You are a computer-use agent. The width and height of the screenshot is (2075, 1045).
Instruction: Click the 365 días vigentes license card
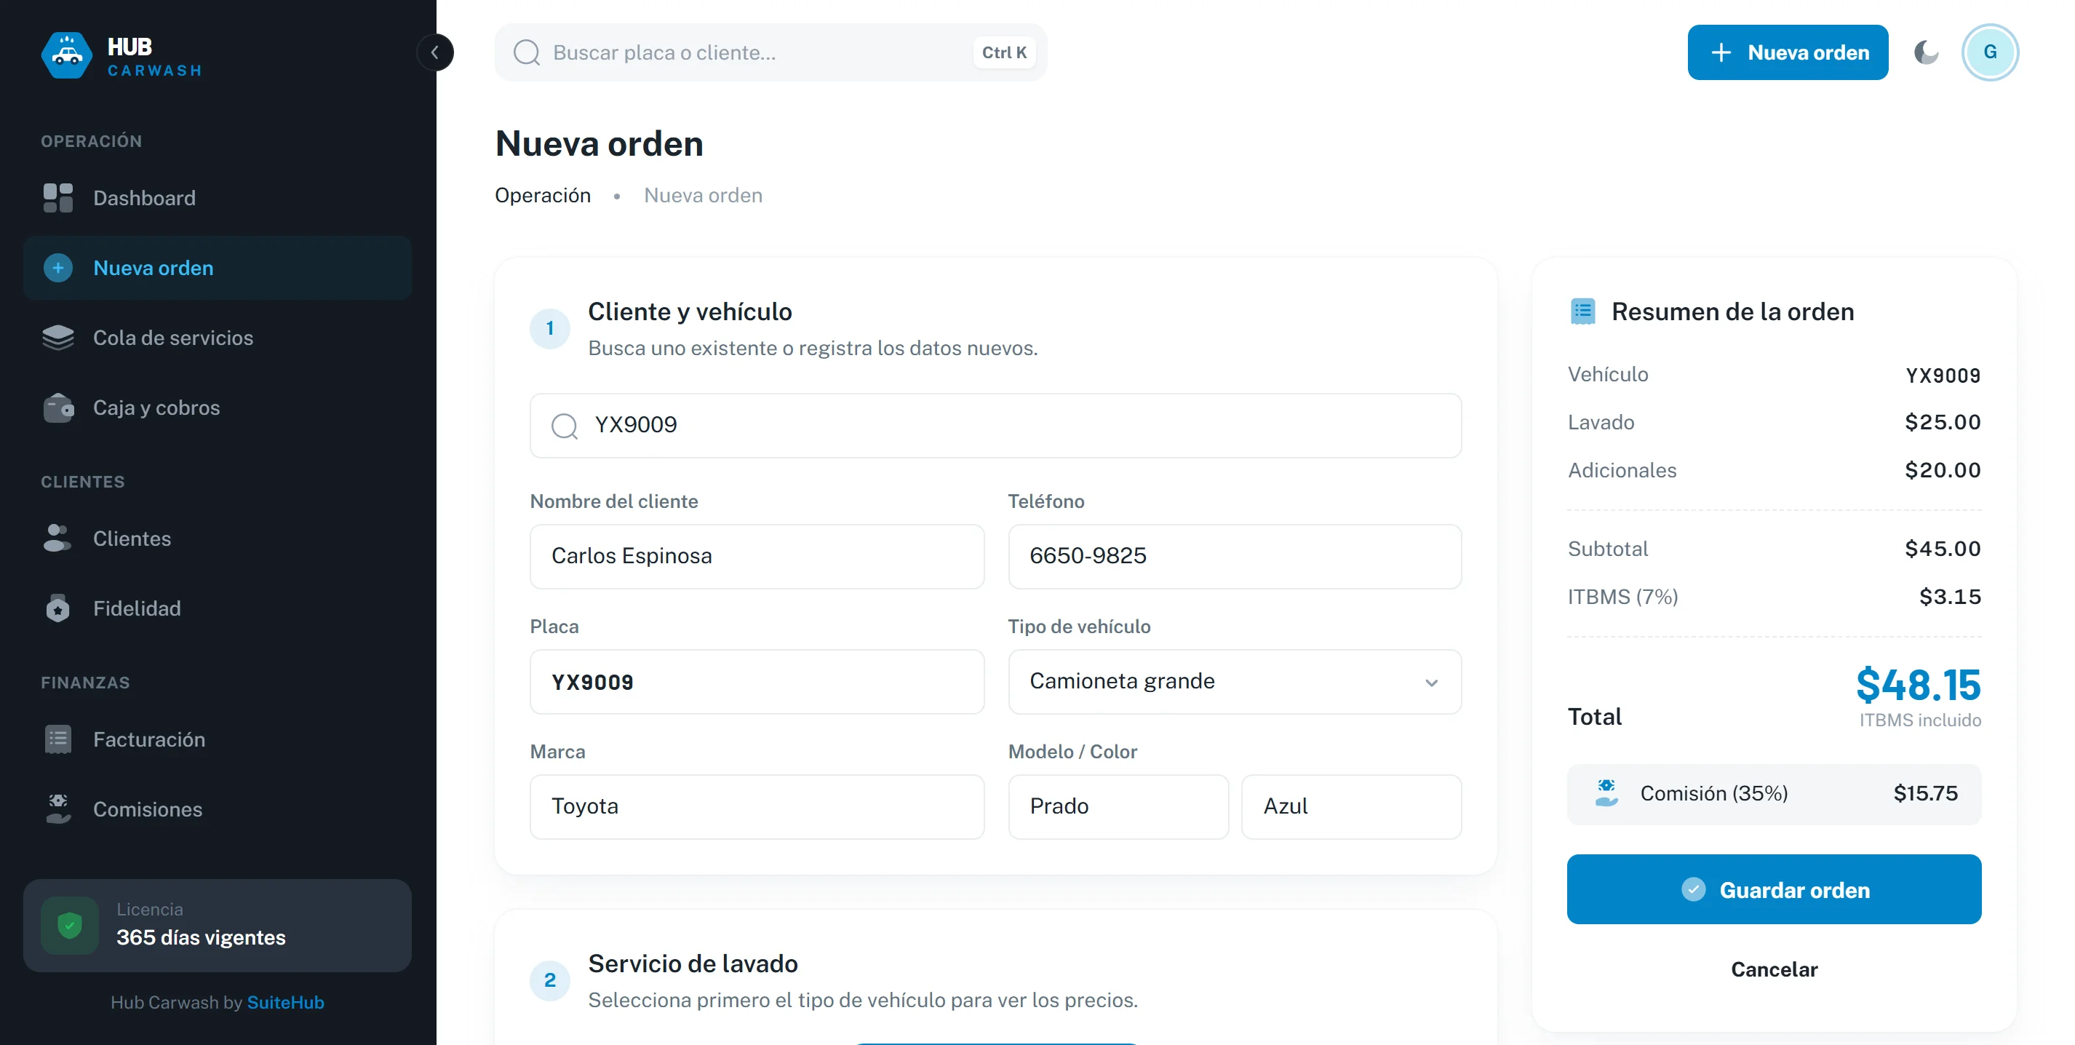pos(218,926)
